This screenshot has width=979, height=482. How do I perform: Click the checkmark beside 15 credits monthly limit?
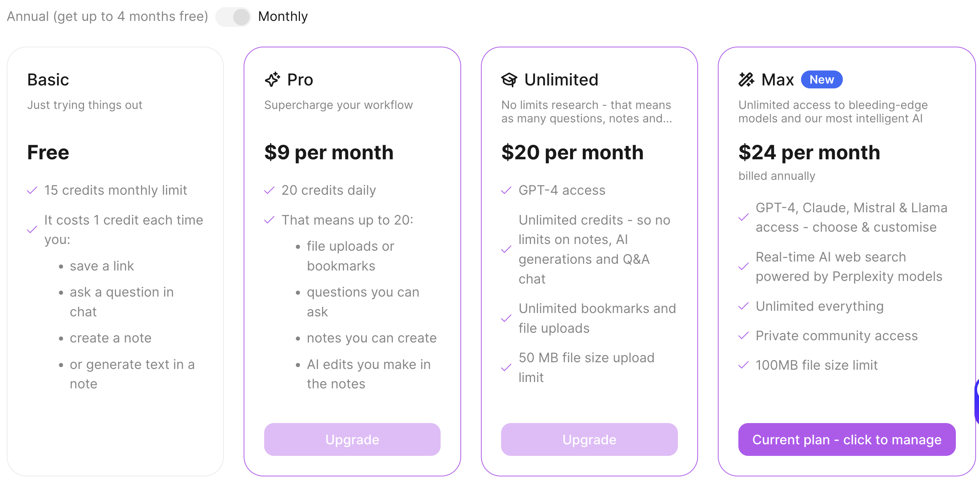pos(32,190)
